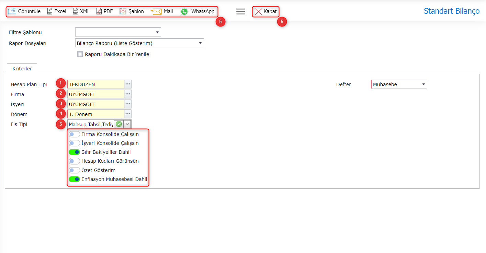Click Hesap Plan Tipi field TEKDUZEN
486x253 pixels.
[95, 84]
